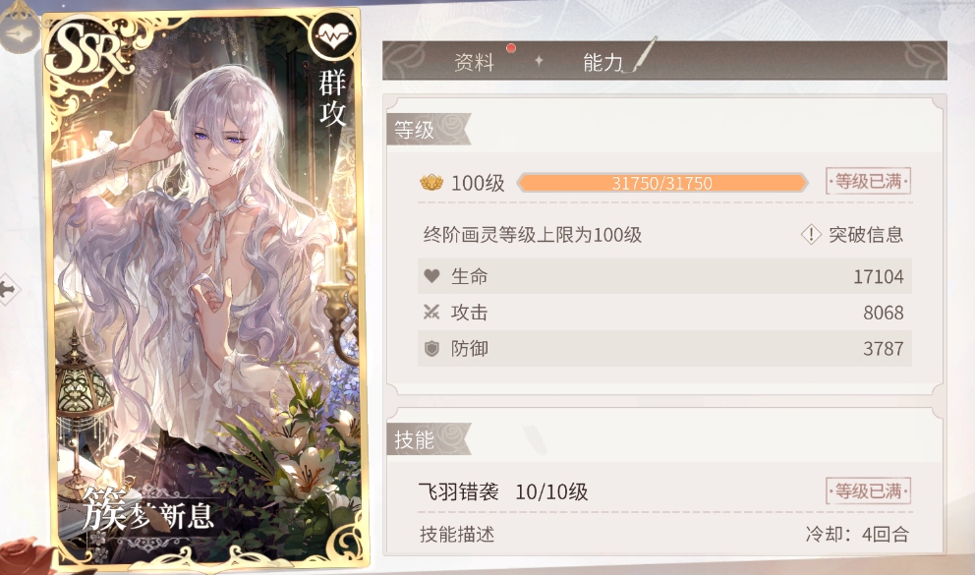Click the 等级已满 button by the experience bar
Viewport: 975px width, 575px height.
(x=868, y=181)
